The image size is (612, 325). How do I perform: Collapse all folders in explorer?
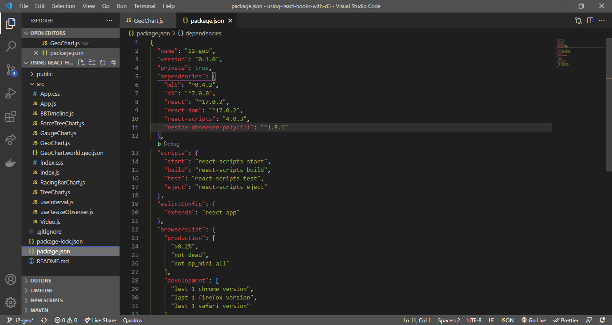pyautogui.click(x=113, y=63)
